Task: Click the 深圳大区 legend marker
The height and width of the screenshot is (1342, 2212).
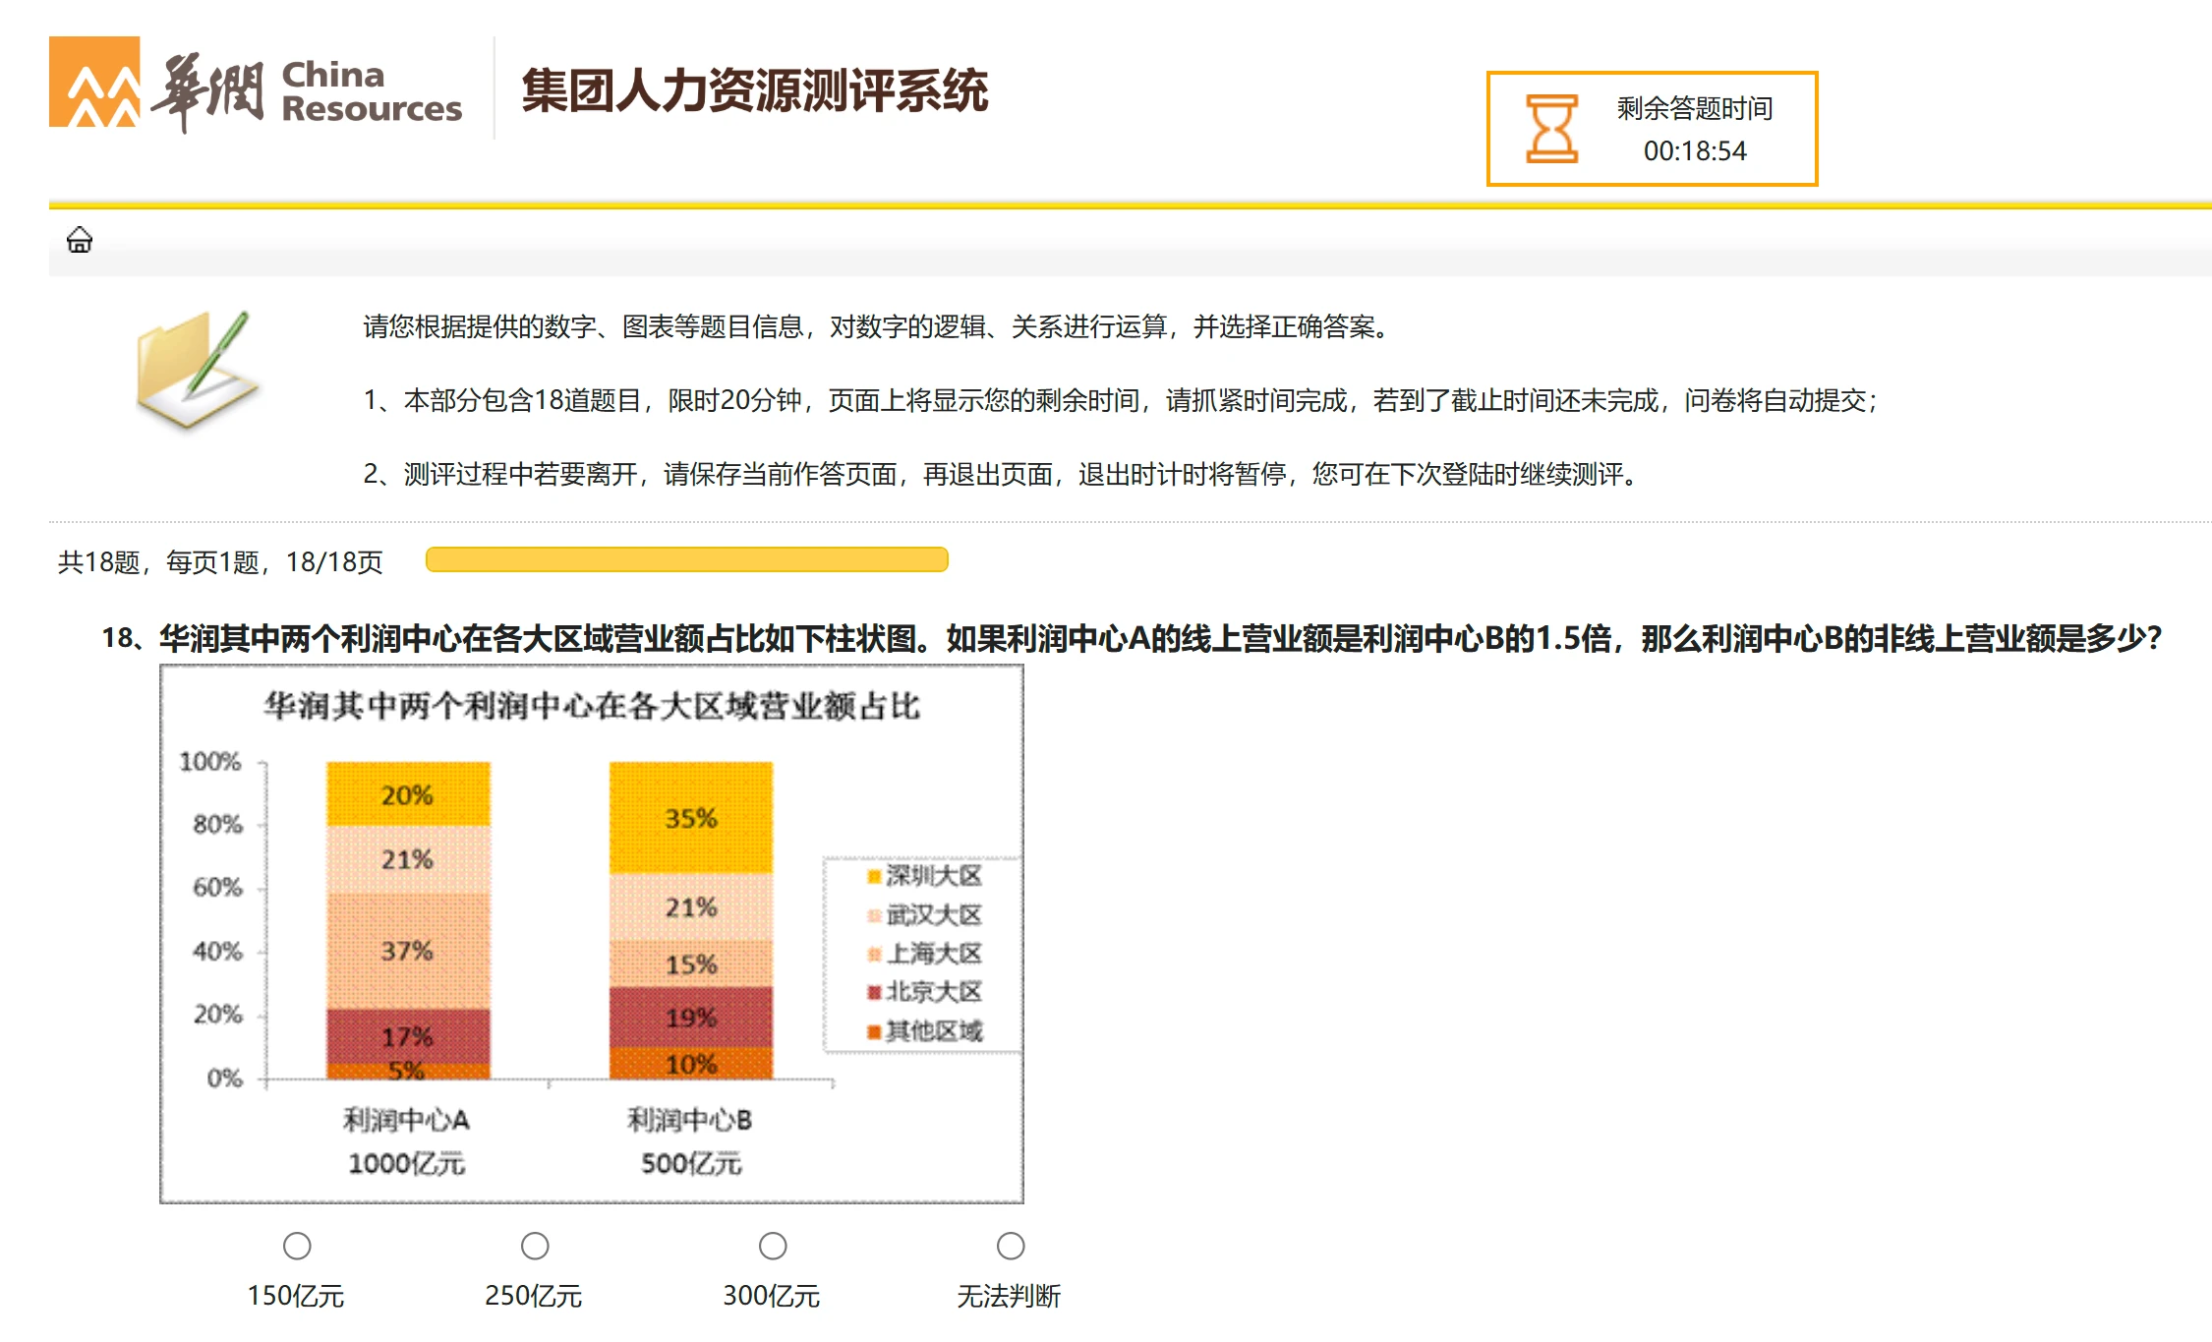Action: click(x=873, y=877)
